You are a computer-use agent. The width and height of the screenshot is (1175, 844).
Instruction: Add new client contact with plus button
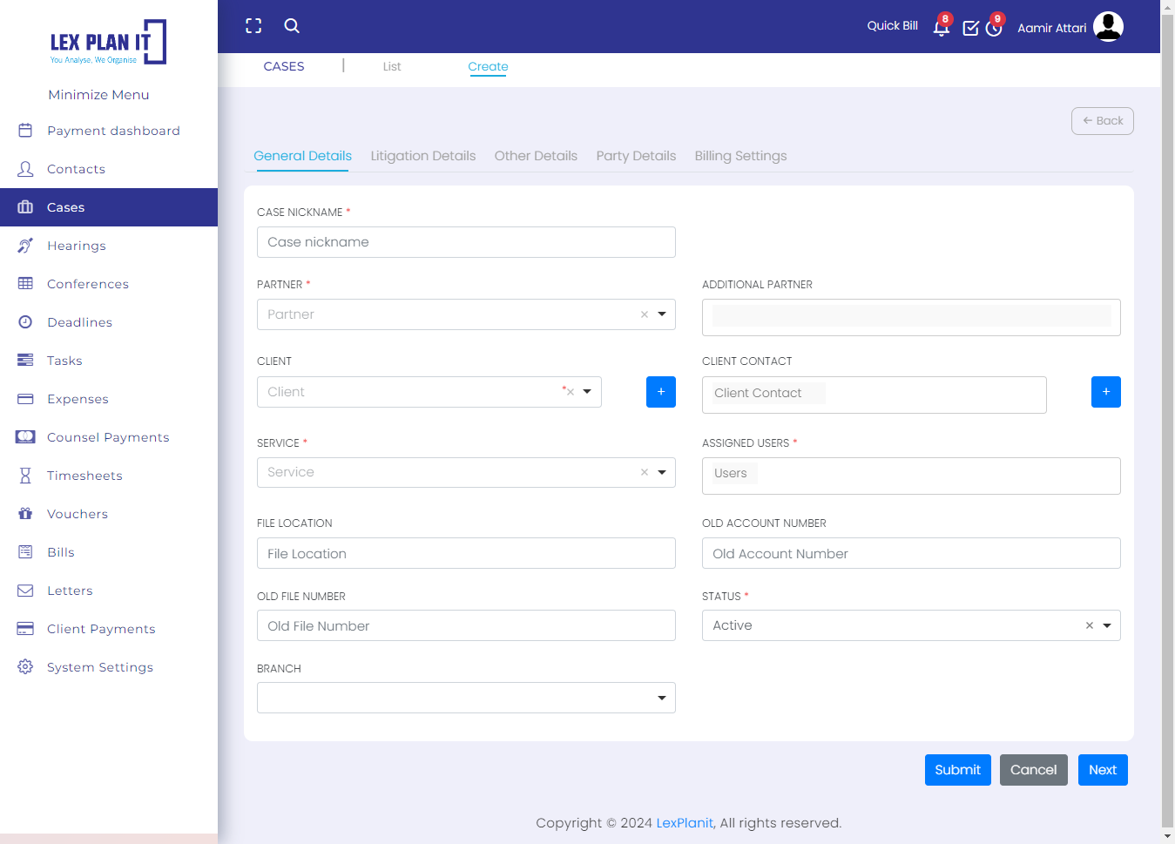tap(1105, 392)
